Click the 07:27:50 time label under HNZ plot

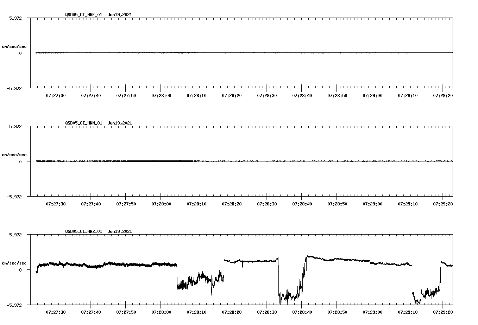pos(126,312)
